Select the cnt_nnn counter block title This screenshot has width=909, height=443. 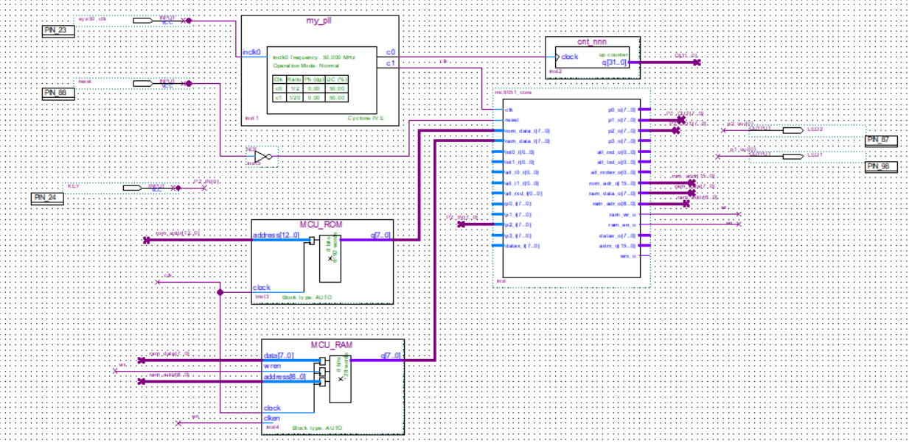coord(593,43)
